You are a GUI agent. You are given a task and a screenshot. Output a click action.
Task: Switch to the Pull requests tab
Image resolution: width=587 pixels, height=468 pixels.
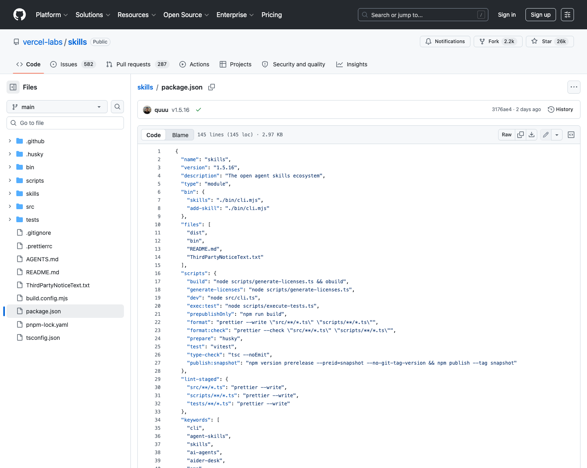click(137, 64)
